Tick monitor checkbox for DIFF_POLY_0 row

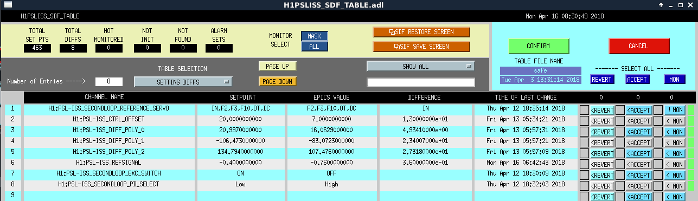658,131
